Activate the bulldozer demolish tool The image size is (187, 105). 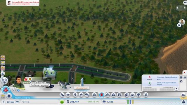(183, 95)
